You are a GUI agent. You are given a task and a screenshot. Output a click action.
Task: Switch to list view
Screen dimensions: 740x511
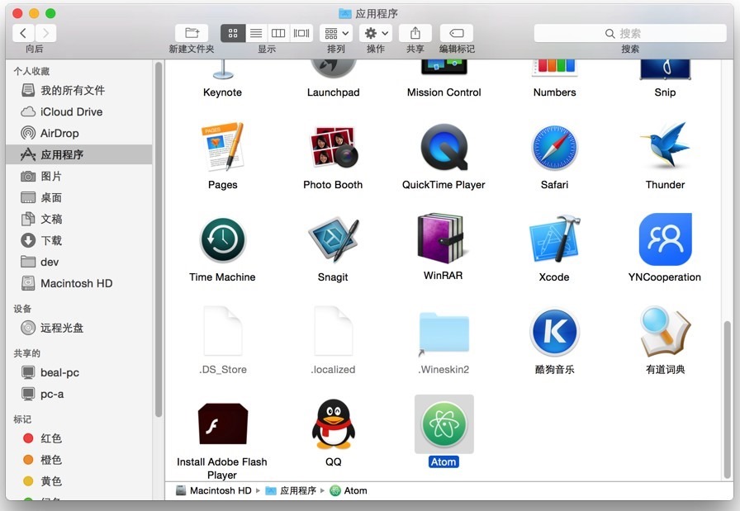[256, 33]
